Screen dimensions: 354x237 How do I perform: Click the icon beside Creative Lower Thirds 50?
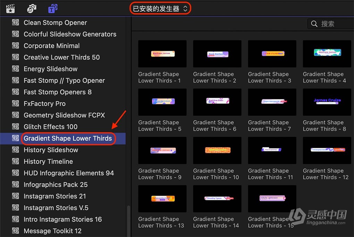[x=15, y=57]
